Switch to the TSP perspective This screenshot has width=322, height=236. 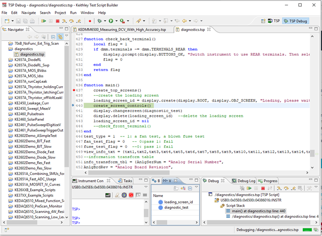274,21
